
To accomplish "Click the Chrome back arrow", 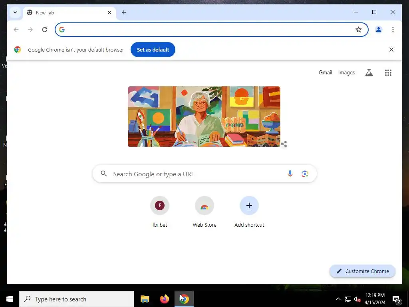I will click(16, 30).
